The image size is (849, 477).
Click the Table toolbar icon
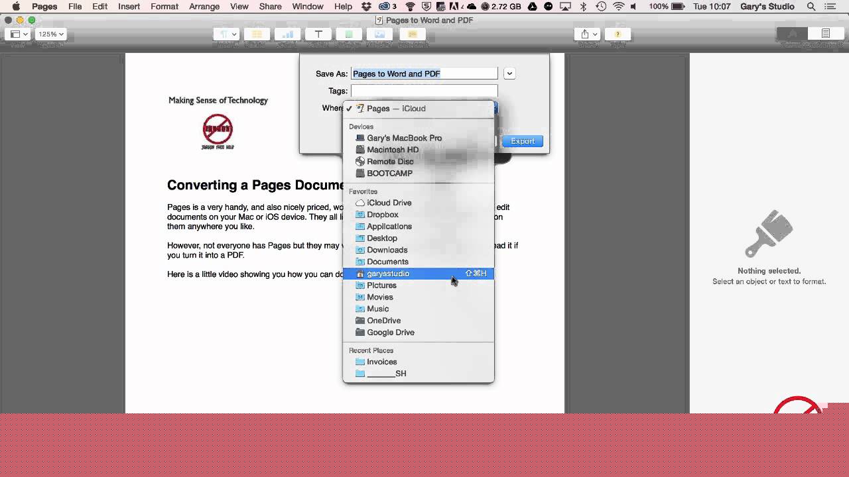(257, 34)
